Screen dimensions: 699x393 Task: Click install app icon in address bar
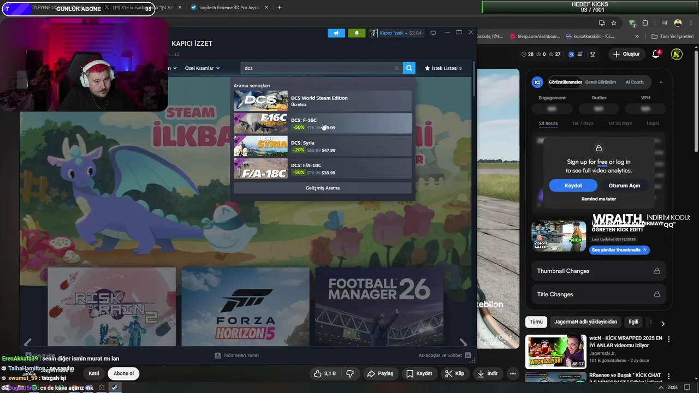pos(602,23)
